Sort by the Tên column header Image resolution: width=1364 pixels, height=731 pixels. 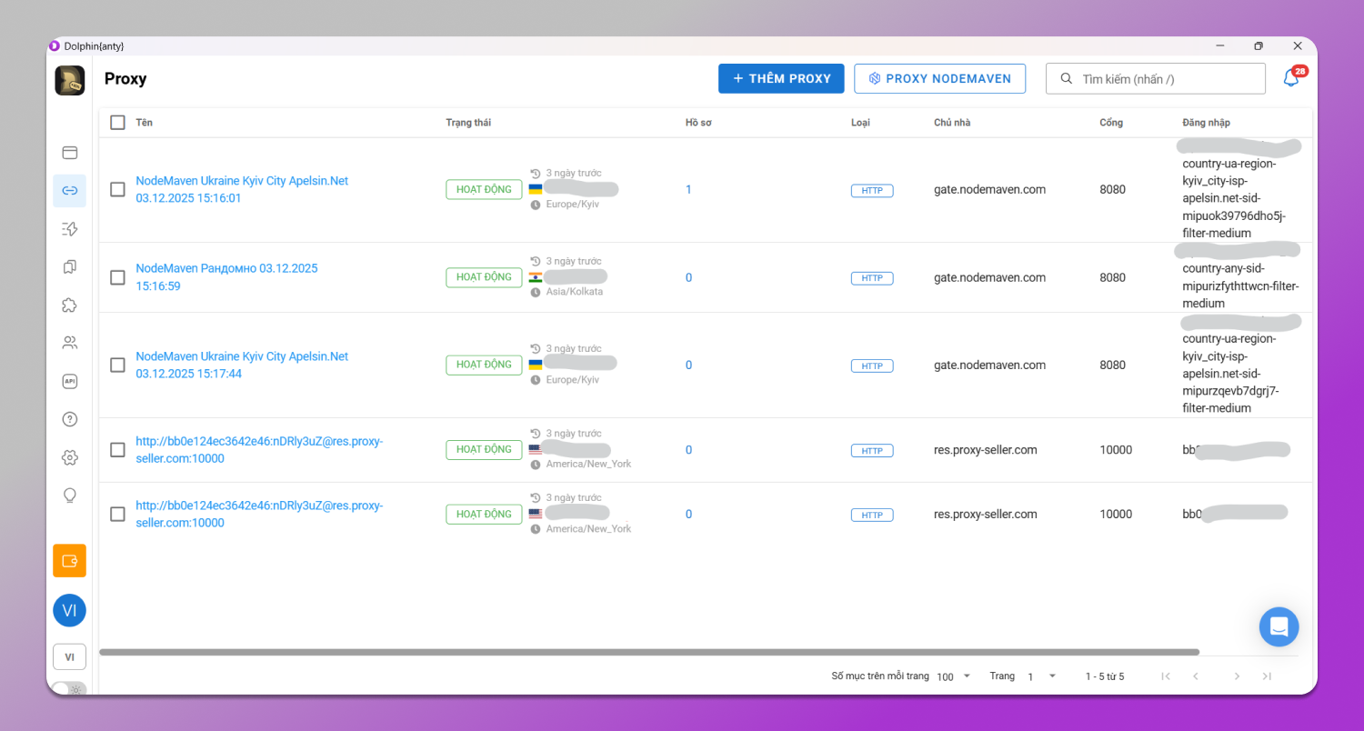145,123
